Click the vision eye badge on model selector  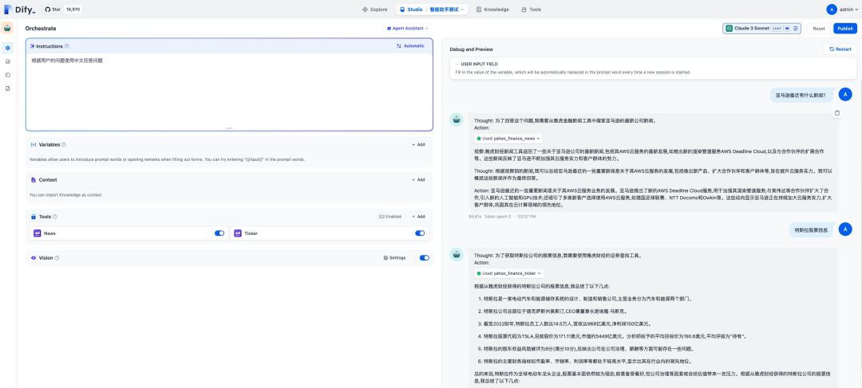pyautogui.click(x=787, y=29)
